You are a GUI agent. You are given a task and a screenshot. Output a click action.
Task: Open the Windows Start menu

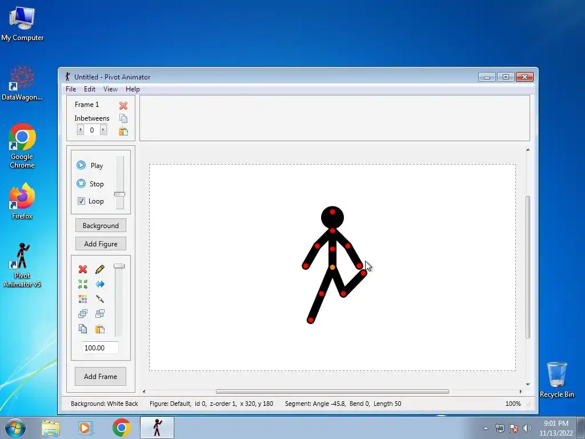coord(15,428)
